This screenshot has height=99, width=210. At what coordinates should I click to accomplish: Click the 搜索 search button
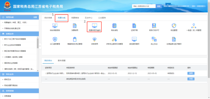pyautogui.click(x=159, y=6)
